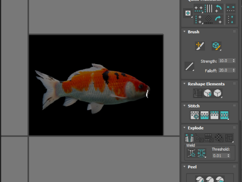
Task: Click the rollout panel vertical scrollbar
Action: (x=240, y=60)
